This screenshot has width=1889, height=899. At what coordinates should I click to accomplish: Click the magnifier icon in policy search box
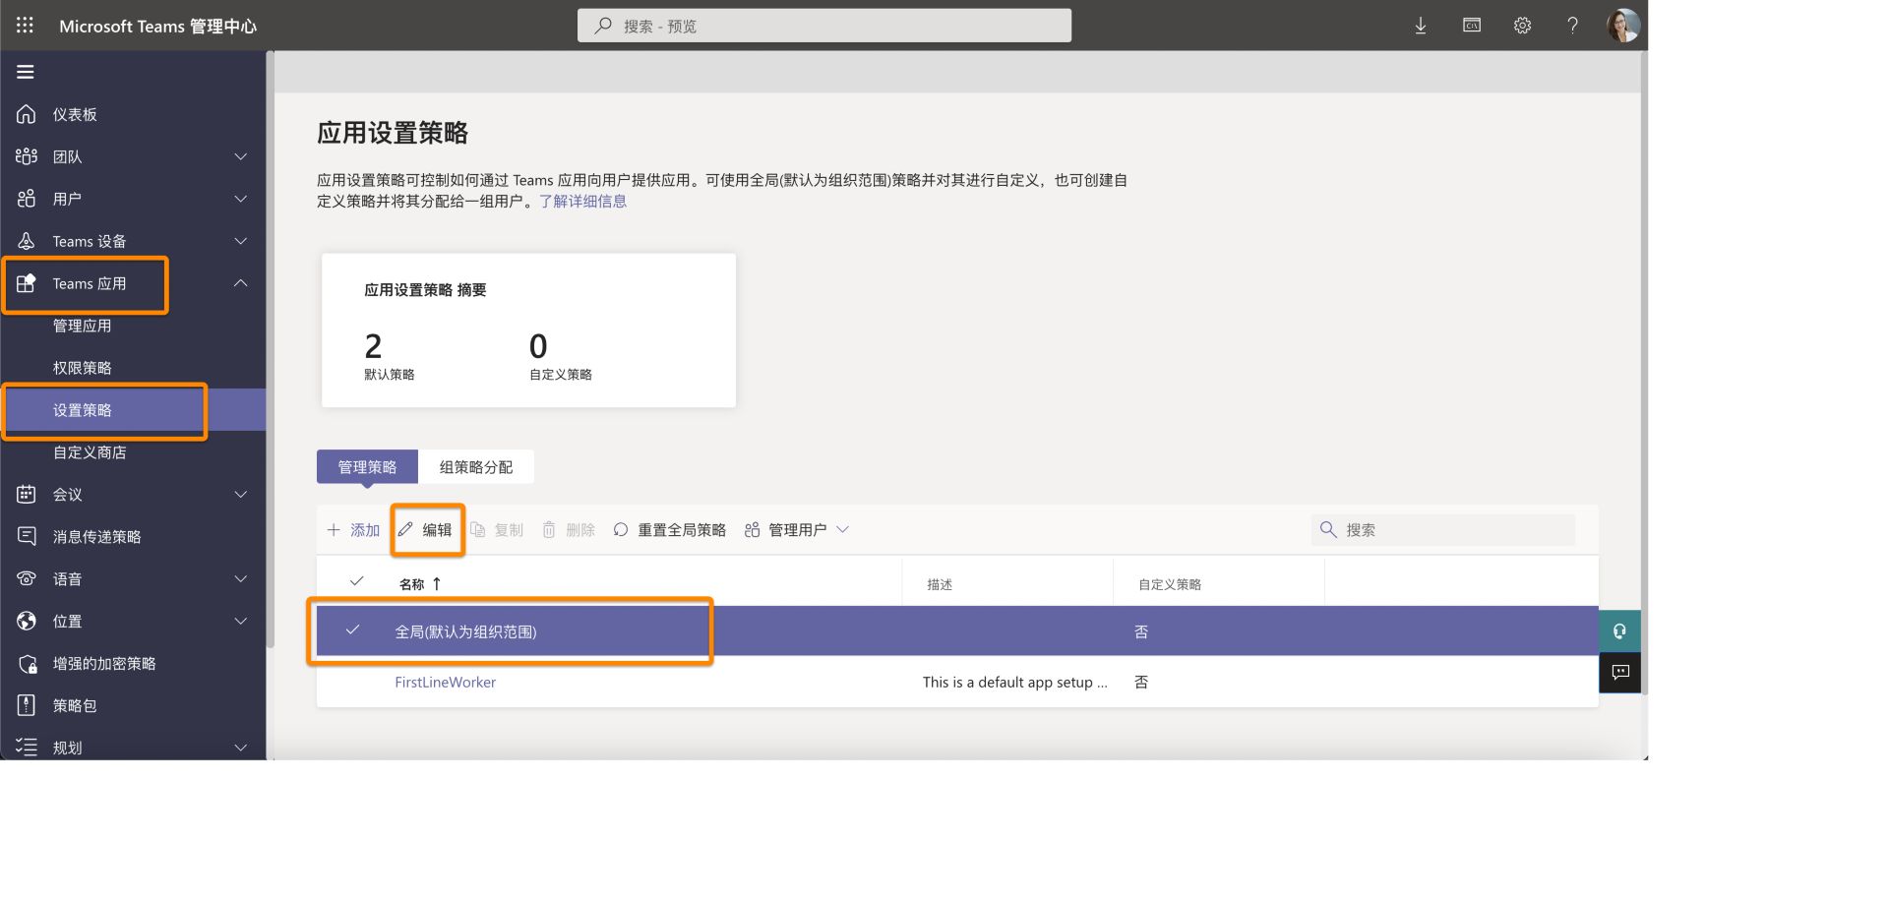click(x=1328, y=529)
